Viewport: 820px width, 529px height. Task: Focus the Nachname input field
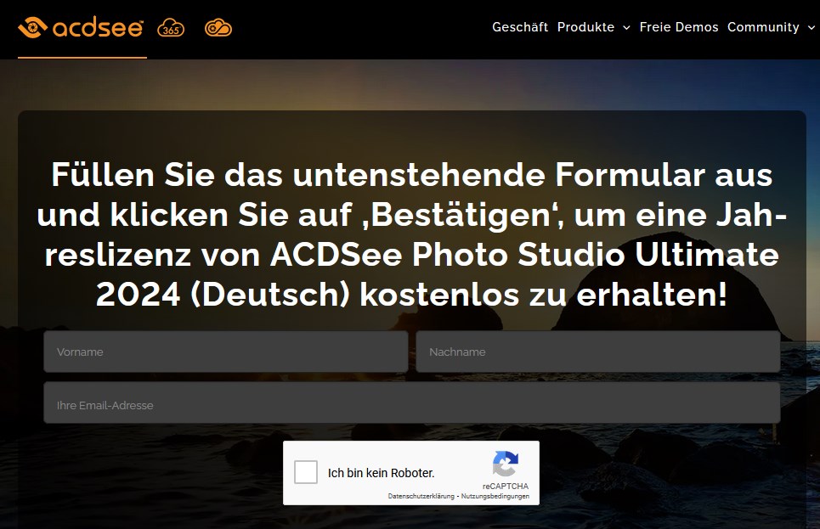[598, 352]
